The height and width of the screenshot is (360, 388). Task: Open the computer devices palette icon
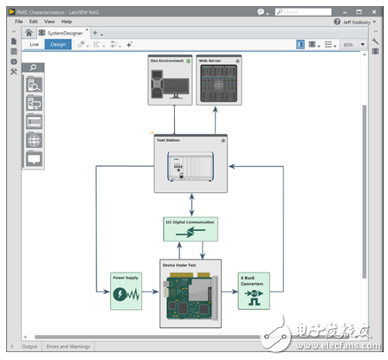[x=34, y=104]
